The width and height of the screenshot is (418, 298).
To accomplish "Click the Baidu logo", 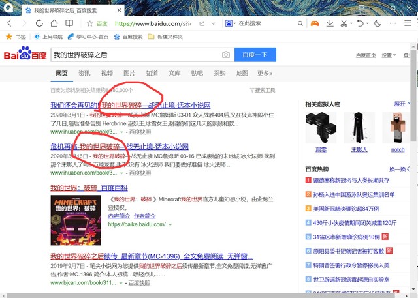I will coord(25,55).
